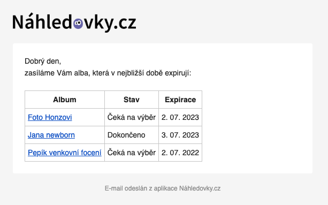Click expiration date 3. 07. 2023
Image resolution: width=328 pixels, height=205 pixels.
coord(180,135)
